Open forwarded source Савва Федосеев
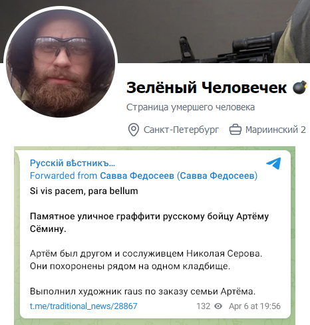The image size is (310, 325). pos(179,175)
